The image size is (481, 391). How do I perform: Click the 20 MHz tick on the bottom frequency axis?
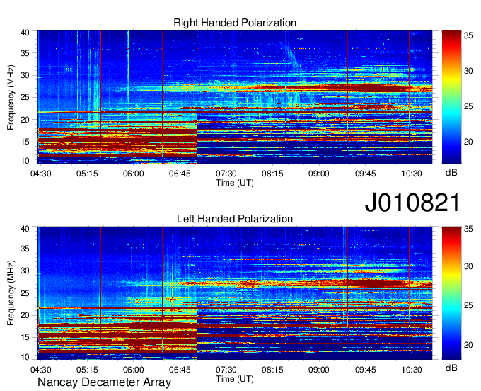pyautogui.click(x=25, y=315)
